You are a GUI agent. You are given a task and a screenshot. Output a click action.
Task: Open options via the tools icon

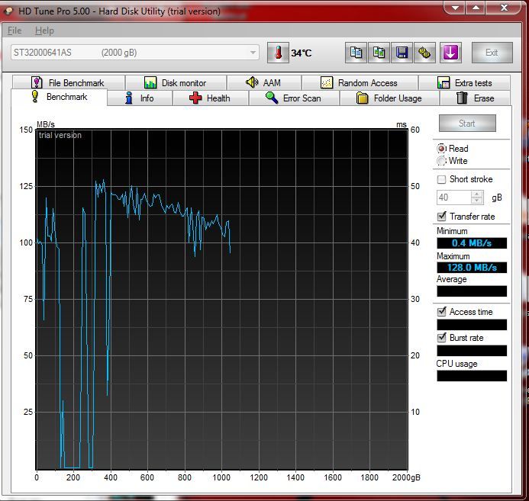(x=424, y=53)
